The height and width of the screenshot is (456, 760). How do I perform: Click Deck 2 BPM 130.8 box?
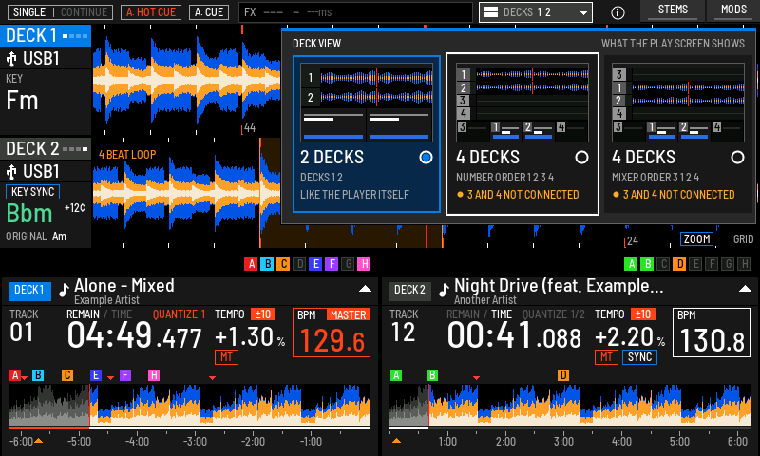(711, 332)
